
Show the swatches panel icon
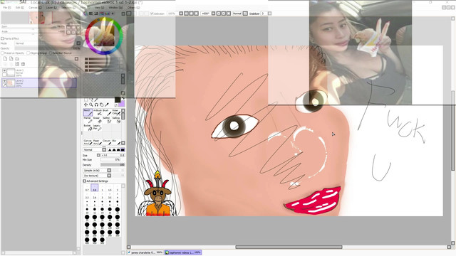pos(108,14)
